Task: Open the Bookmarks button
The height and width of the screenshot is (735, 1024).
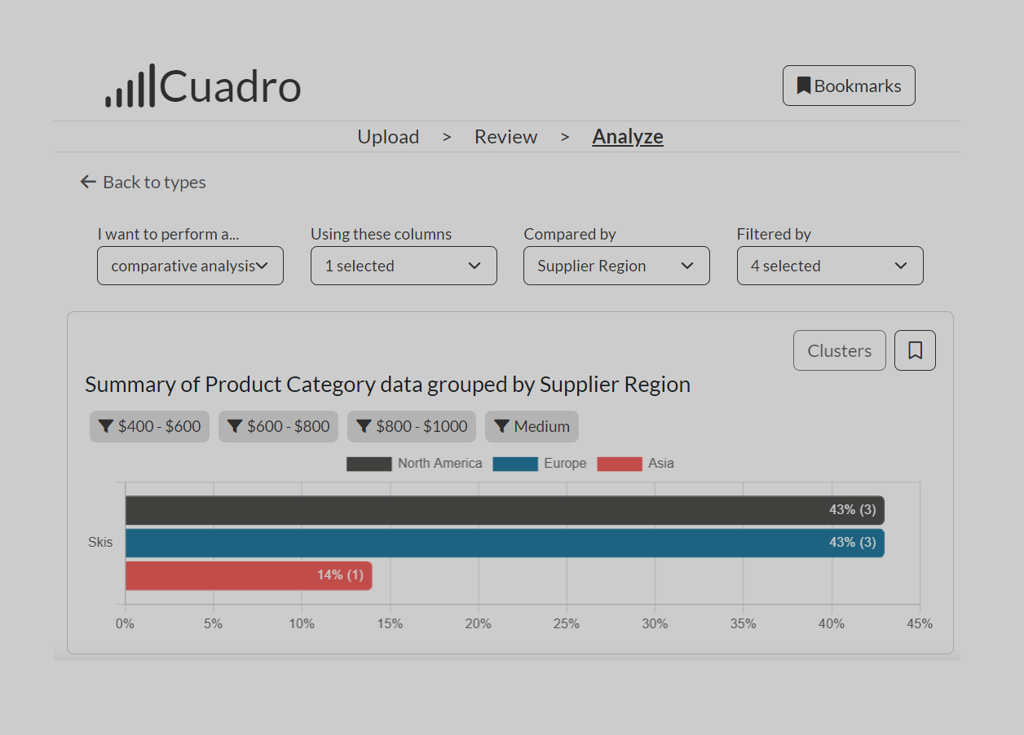Action: click(x=849, y=86)
